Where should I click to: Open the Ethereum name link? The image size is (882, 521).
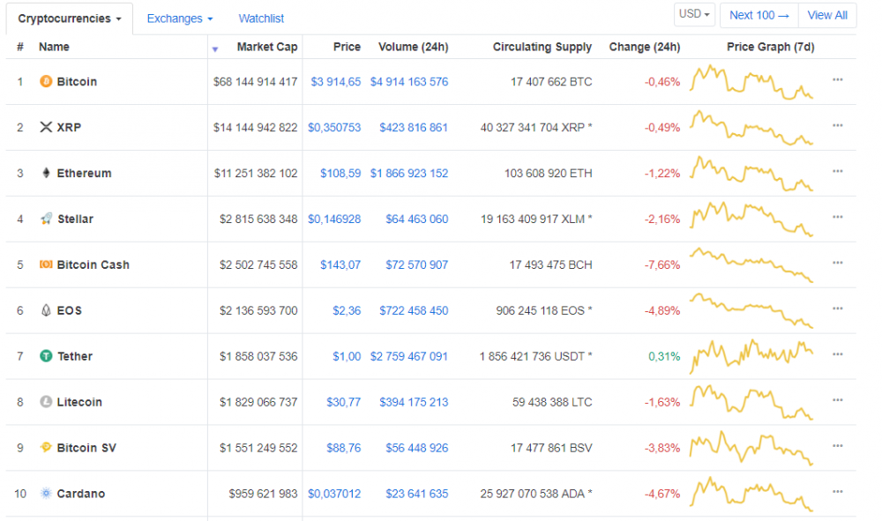coord(85,173)
